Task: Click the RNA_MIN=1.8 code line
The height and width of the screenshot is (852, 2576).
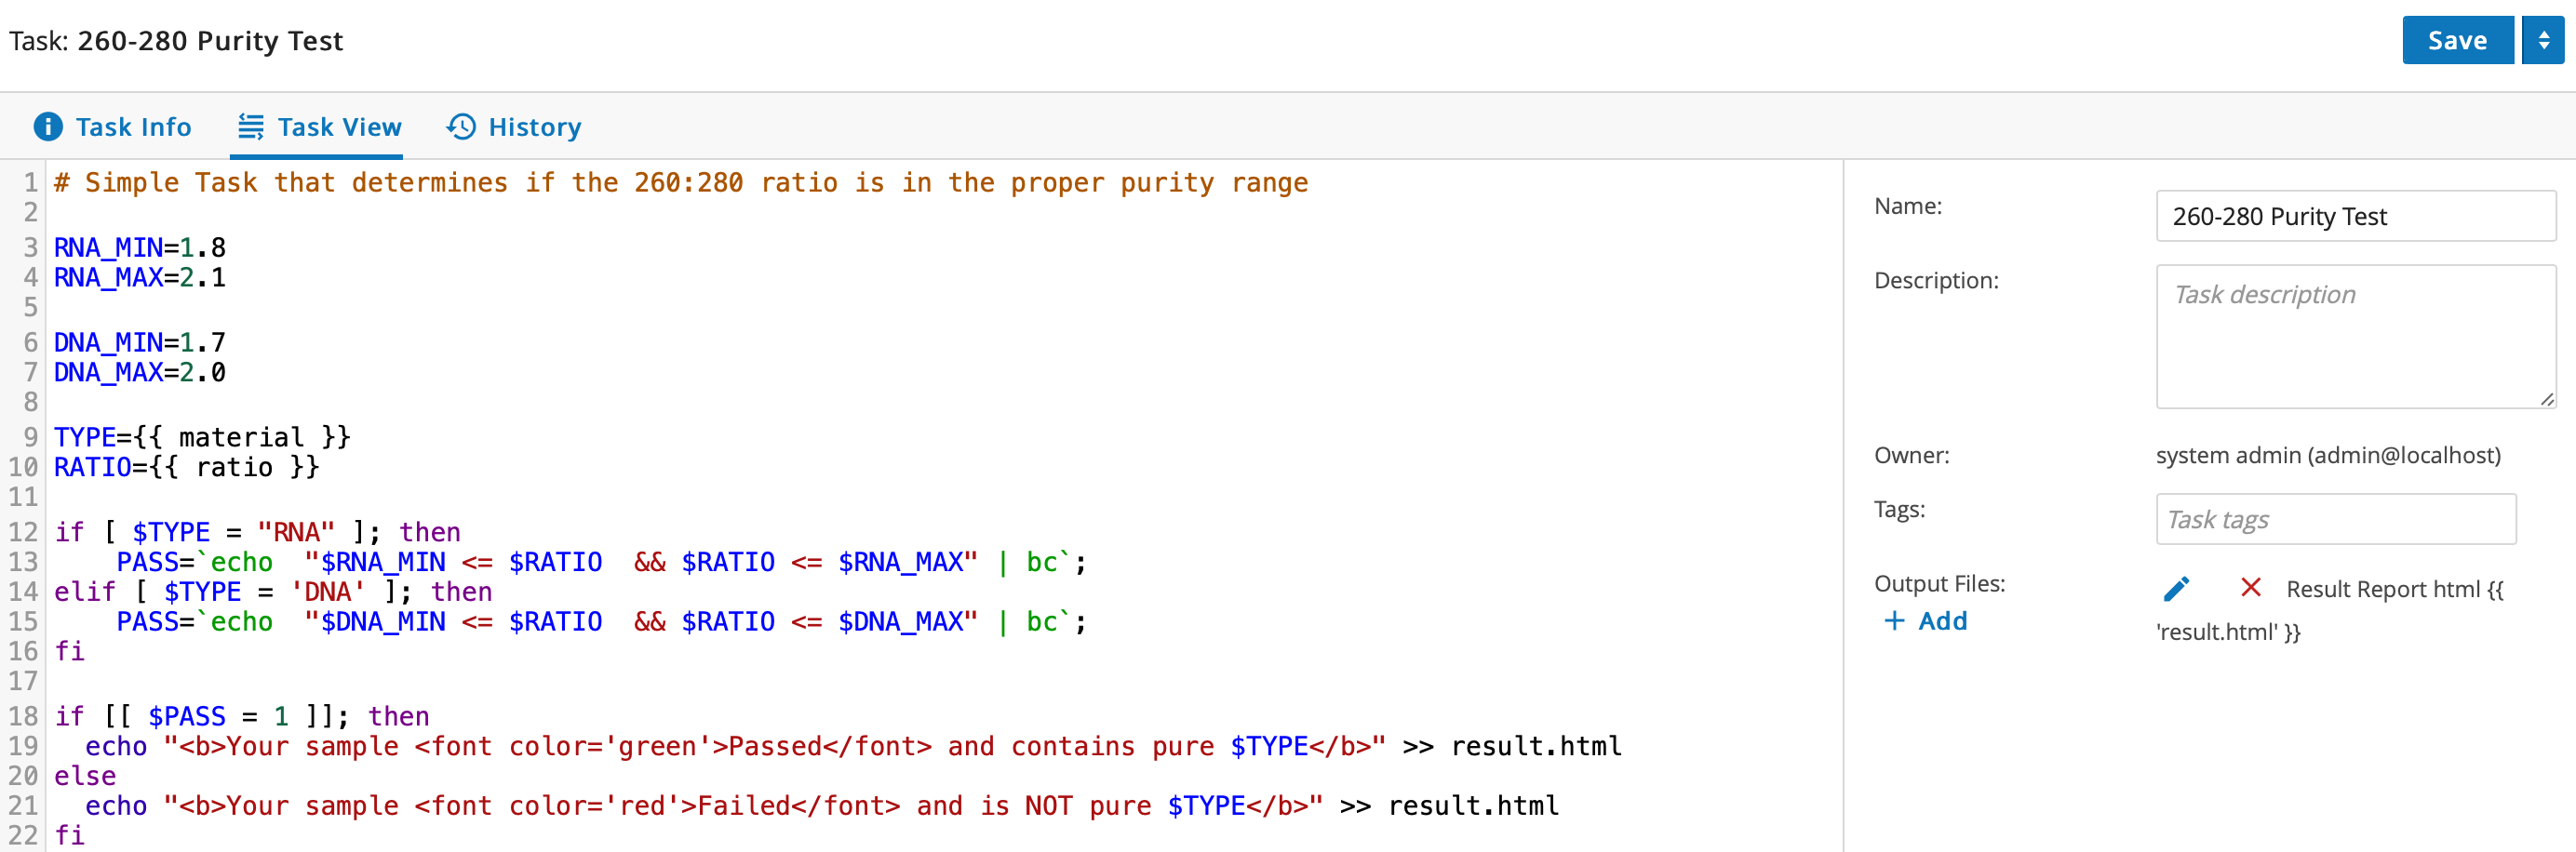Action: [140, 247]
